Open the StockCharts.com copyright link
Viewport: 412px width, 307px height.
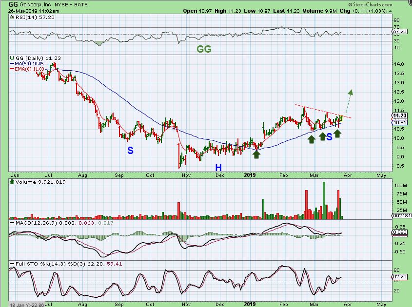(x=370, y=4)
